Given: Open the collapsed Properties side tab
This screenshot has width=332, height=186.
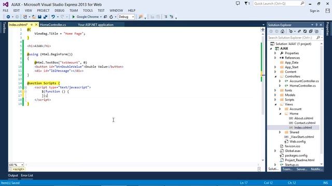Looking at the screenshot, I should click(x=327, y=29).
